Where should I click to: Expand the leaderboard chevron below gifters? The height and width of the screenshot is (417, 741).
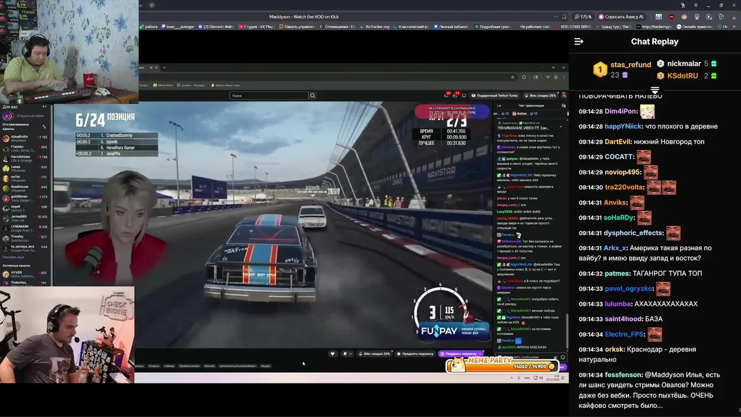pyautogui.click(x=655, y=90)
